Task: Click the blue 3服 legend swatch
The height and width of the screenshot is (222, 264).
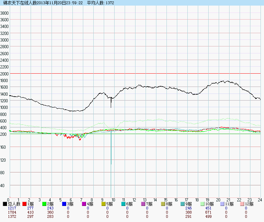Action: point(64,204)
